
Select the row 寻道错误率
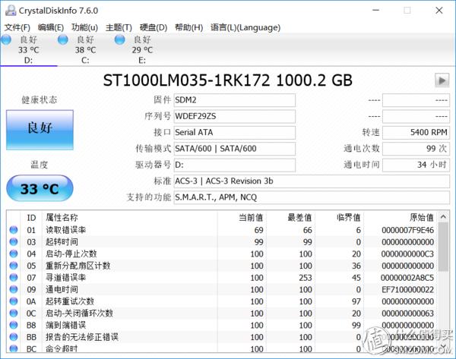(x=222, y=278)
